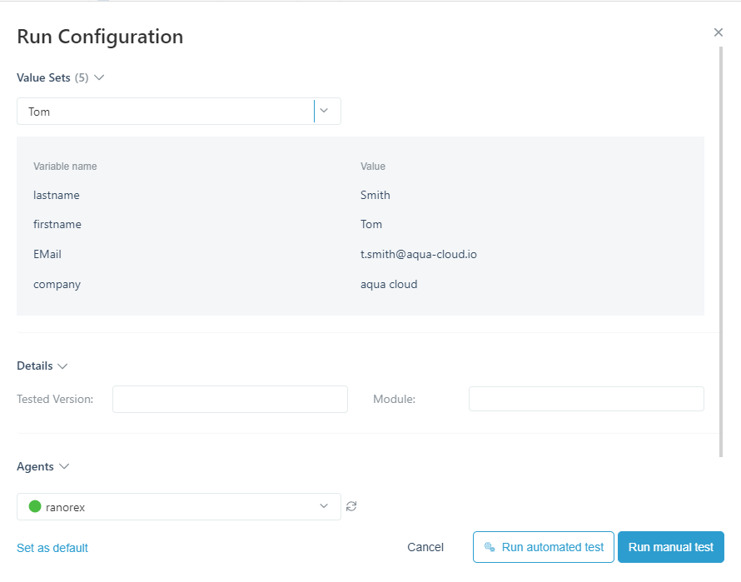Start the test with Run manual test
Screen dimensions: 741x582
[670, 547]
